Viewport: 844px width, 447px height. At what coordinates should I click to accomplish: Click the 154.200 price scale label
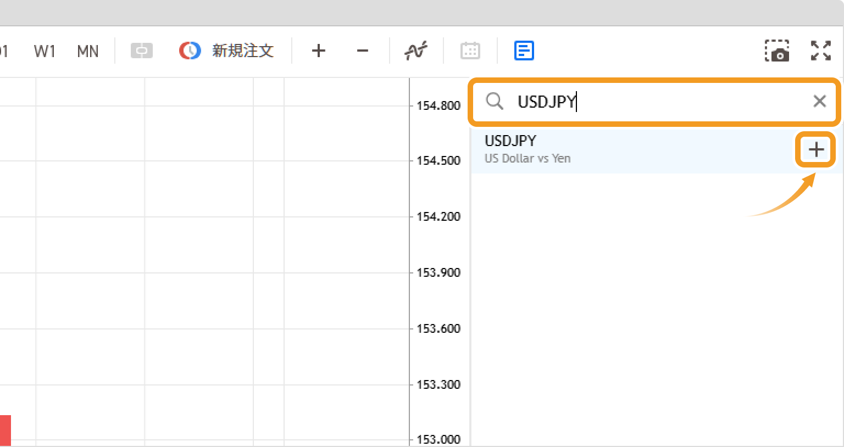coord(438,217)
